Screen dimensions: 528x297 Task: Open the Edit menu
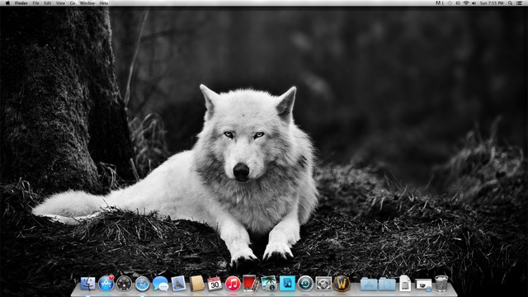coord(48,3)
